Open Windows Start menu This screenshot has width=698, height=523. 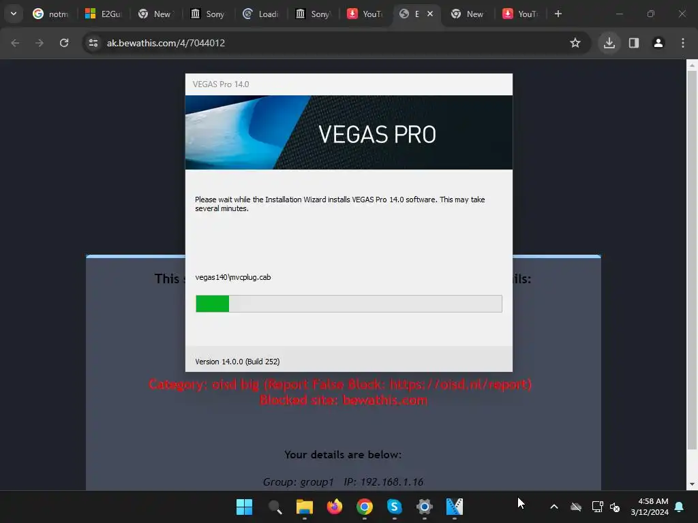pyautogui.click(x=245, y=507)
